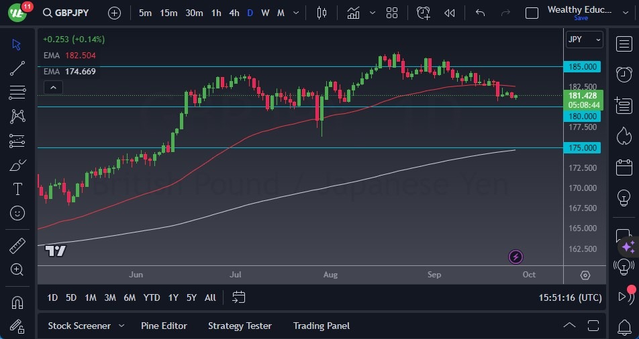Collapse the bottom panel with chevron
Screen dimensions: 639x339
[x=569, y=326]
